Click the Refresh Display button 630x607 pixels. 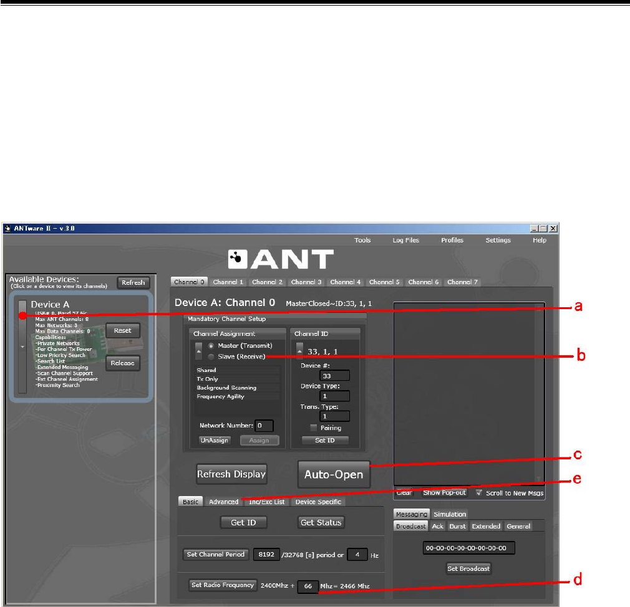[x=231, y=474]
